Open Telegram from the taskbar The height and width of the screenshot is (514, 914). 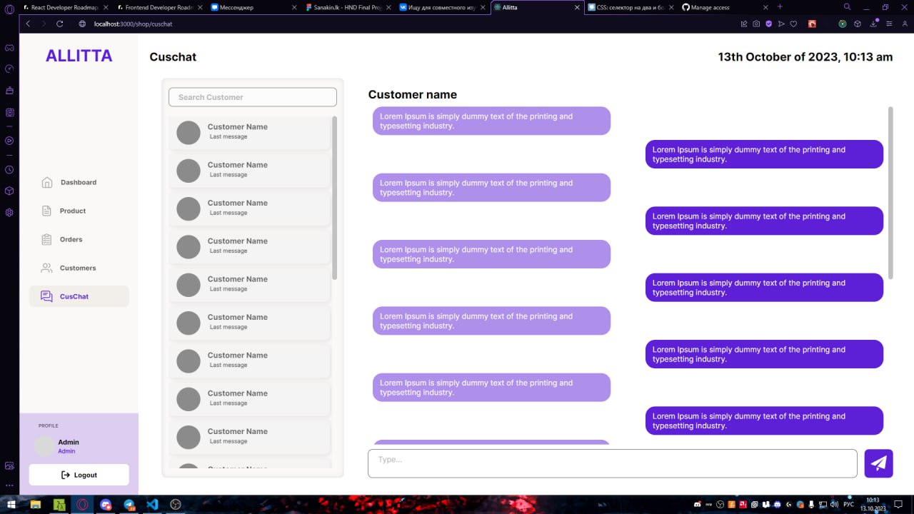[x=129, y=504]
